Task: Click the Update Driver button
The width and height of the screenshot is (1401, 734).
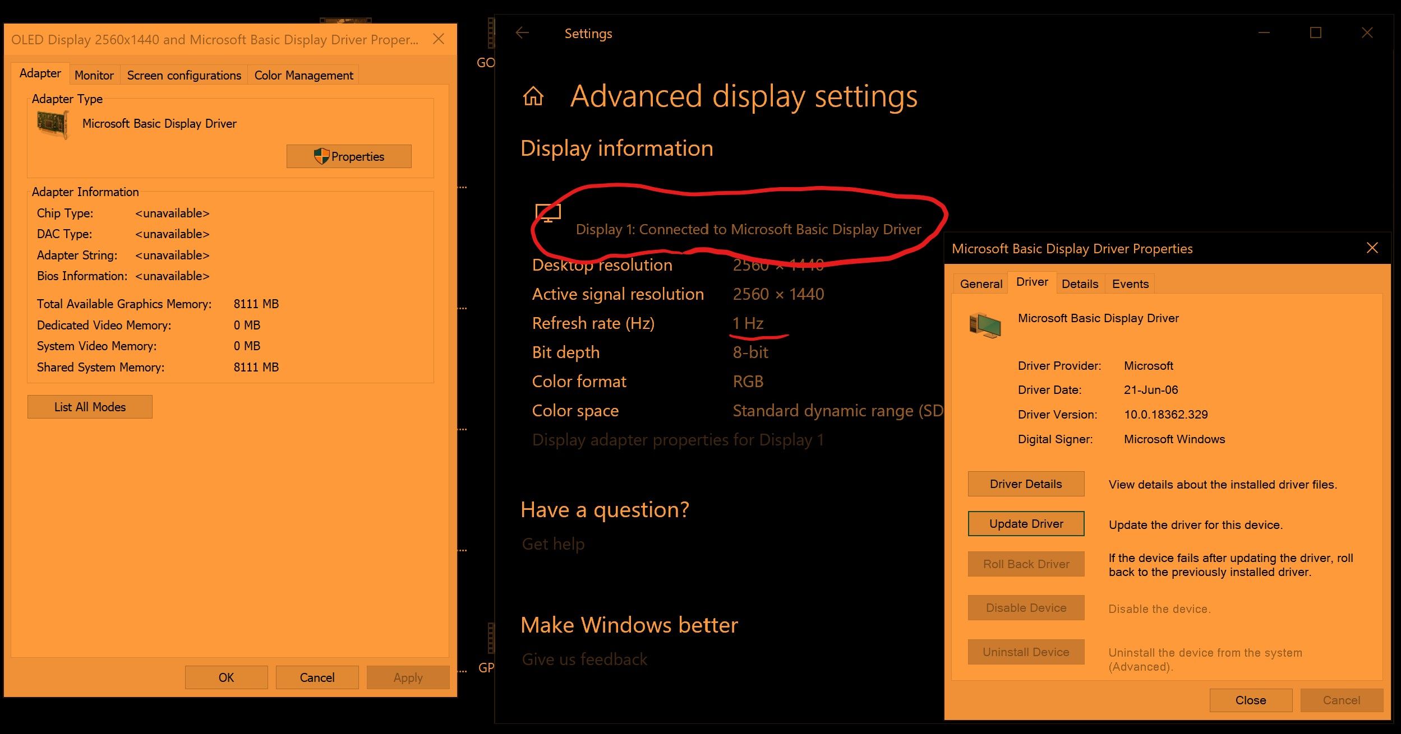Action: (x=1026, y=524)
